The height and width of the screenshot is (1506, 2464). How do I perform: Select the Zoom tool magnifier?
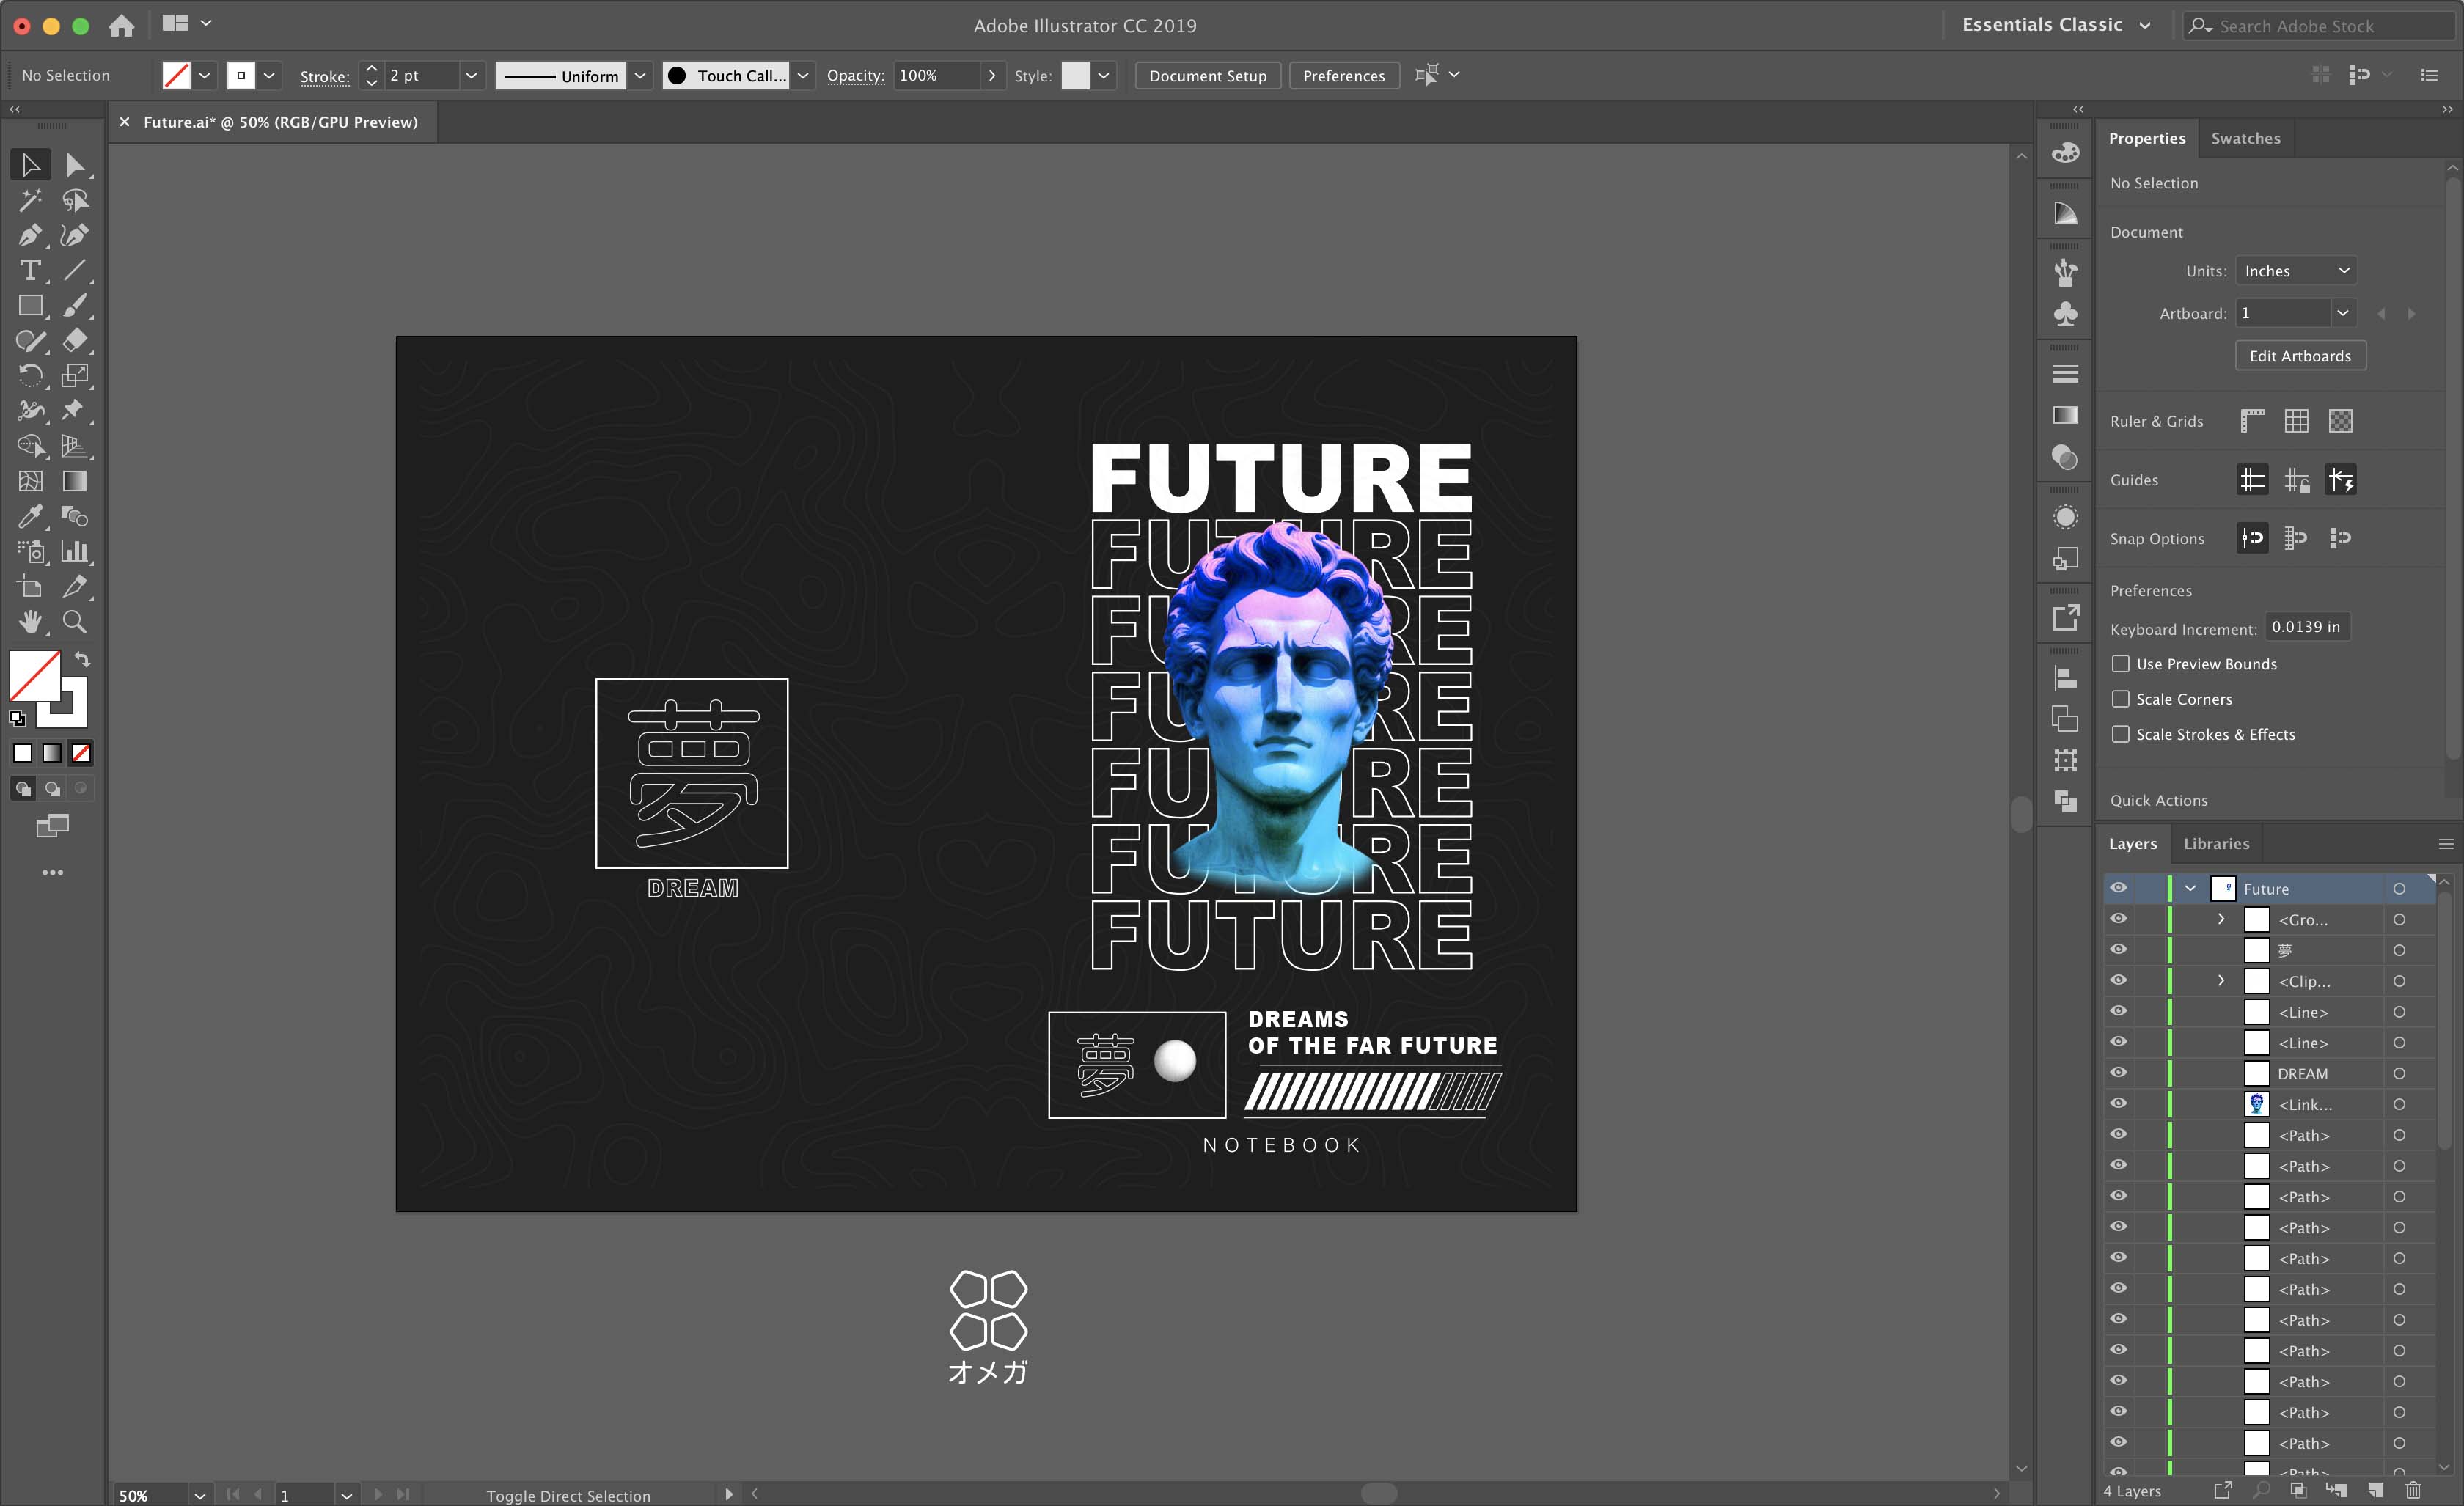pyautogui.click(x=75, y=621)
